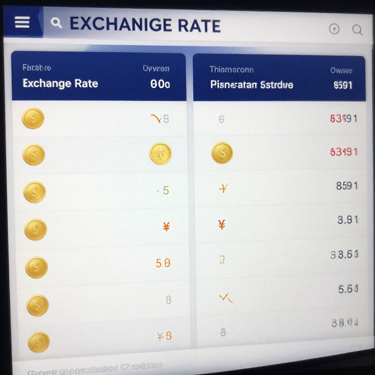Click the circular icon beside the outlined search

click(334, 29)
